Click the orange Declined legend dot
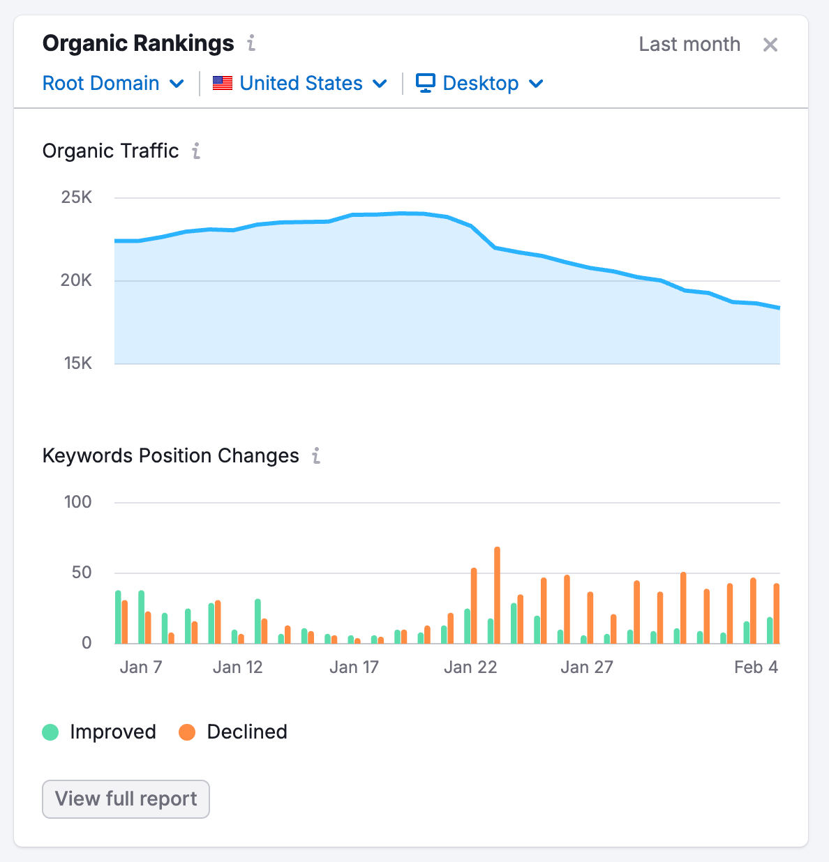Viewport: 829px width, 862px height. tap(187, 732)
